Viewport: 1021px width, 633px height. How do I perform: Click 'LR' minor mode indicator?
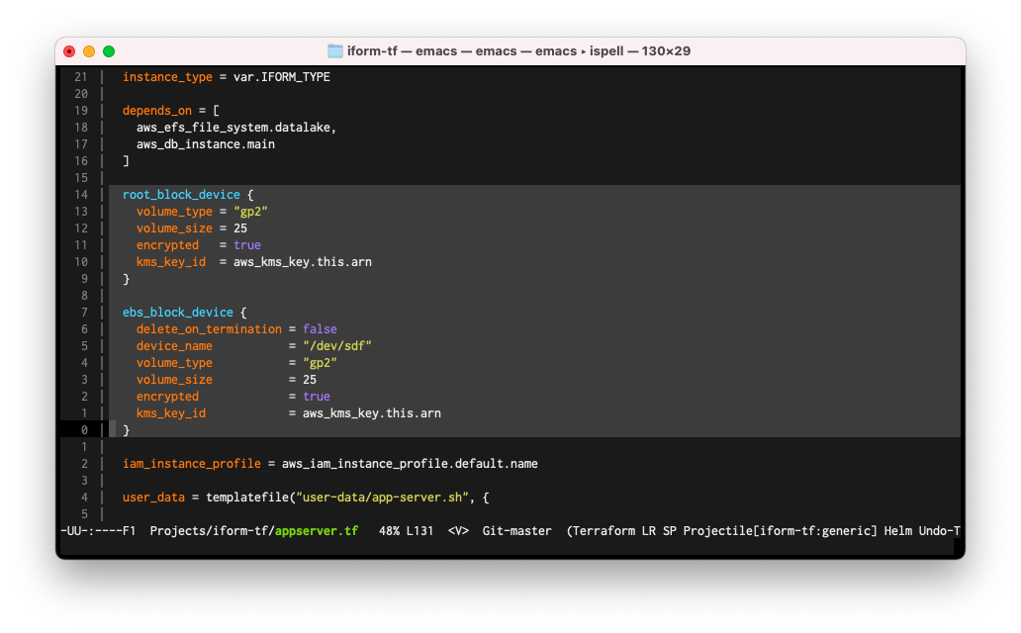tap(649, 531)
